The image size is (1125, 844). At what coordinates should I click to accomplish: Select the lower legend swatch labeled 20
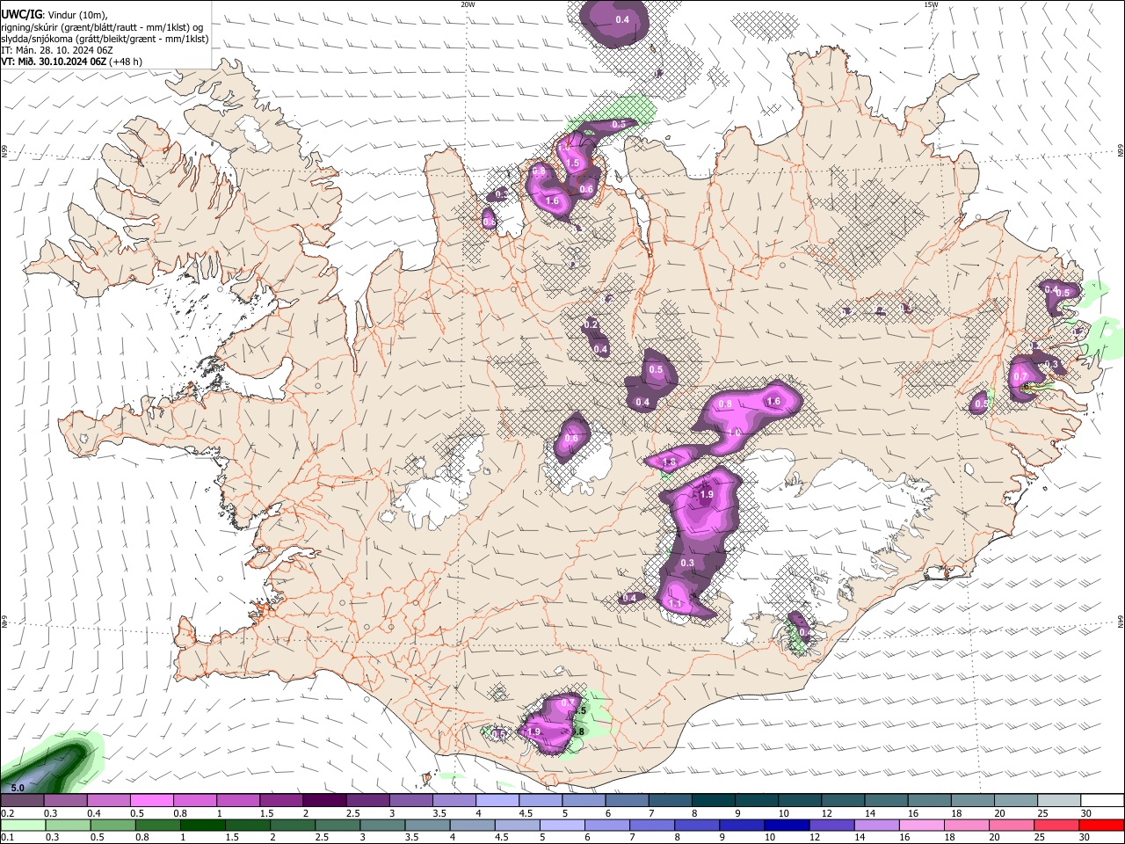point(1011,825)
